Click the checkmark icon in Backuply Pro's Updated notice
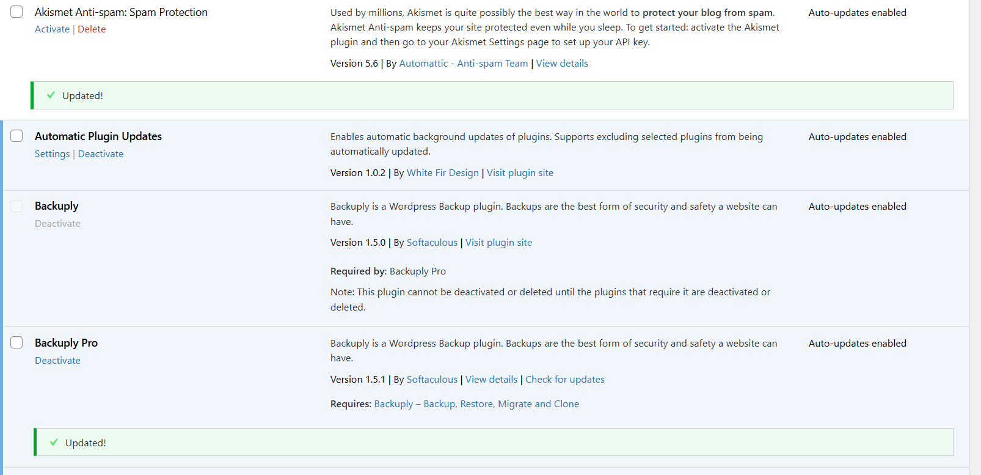Image resolution: width=981 pixels, height=475 pixels. click(54, 443)
